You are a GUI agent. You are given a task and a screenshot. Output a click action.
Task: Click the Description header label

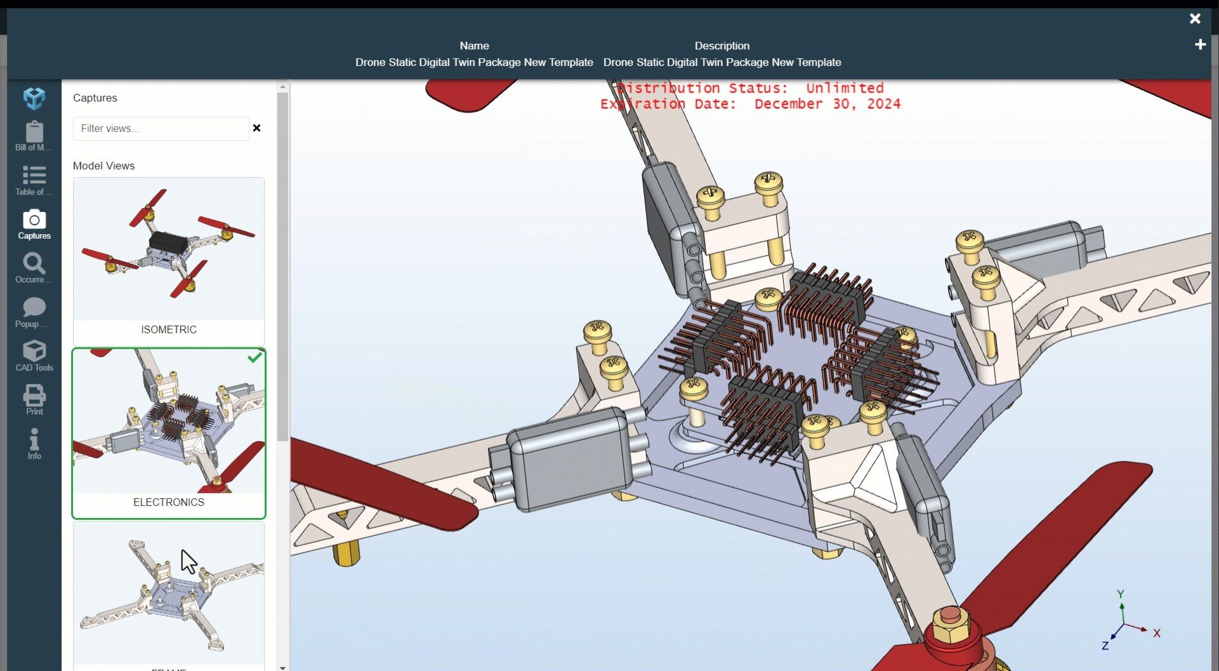722,45
